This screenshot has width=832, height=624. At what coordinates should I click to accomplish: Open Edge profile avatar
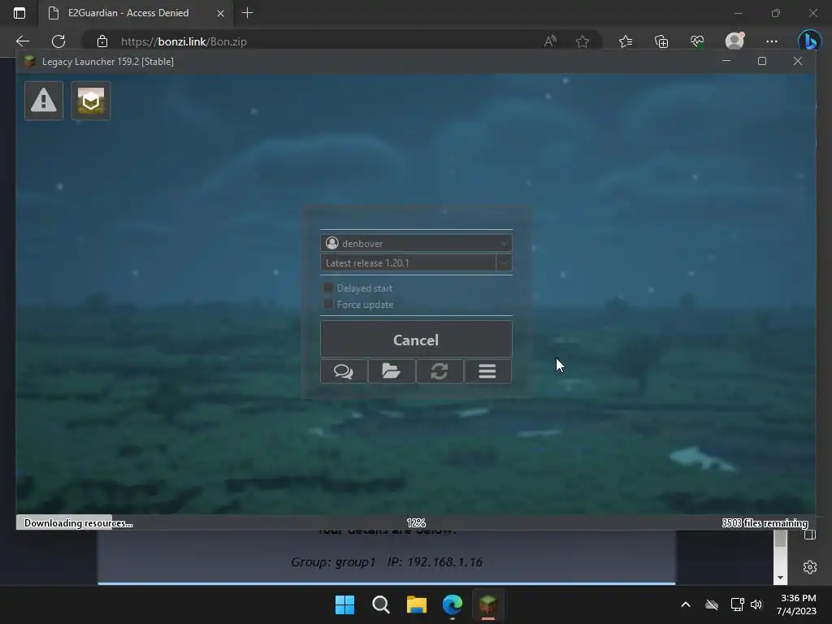[x=734, y=41]
